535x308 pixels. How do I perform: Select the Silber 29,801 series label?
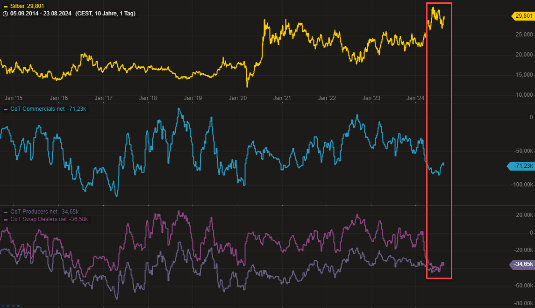27,6
